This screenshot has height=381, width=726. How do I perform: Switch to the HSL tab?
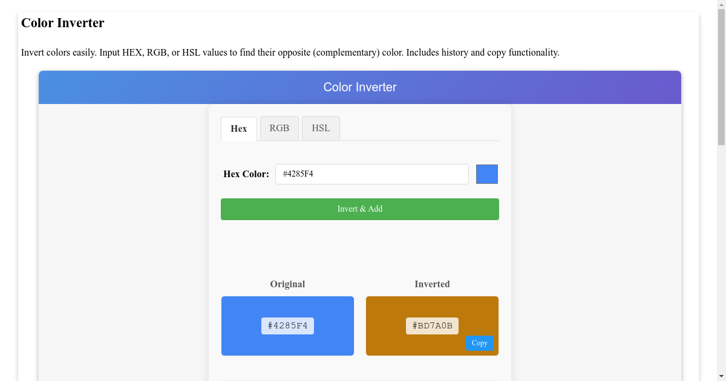tap(321, 128)
